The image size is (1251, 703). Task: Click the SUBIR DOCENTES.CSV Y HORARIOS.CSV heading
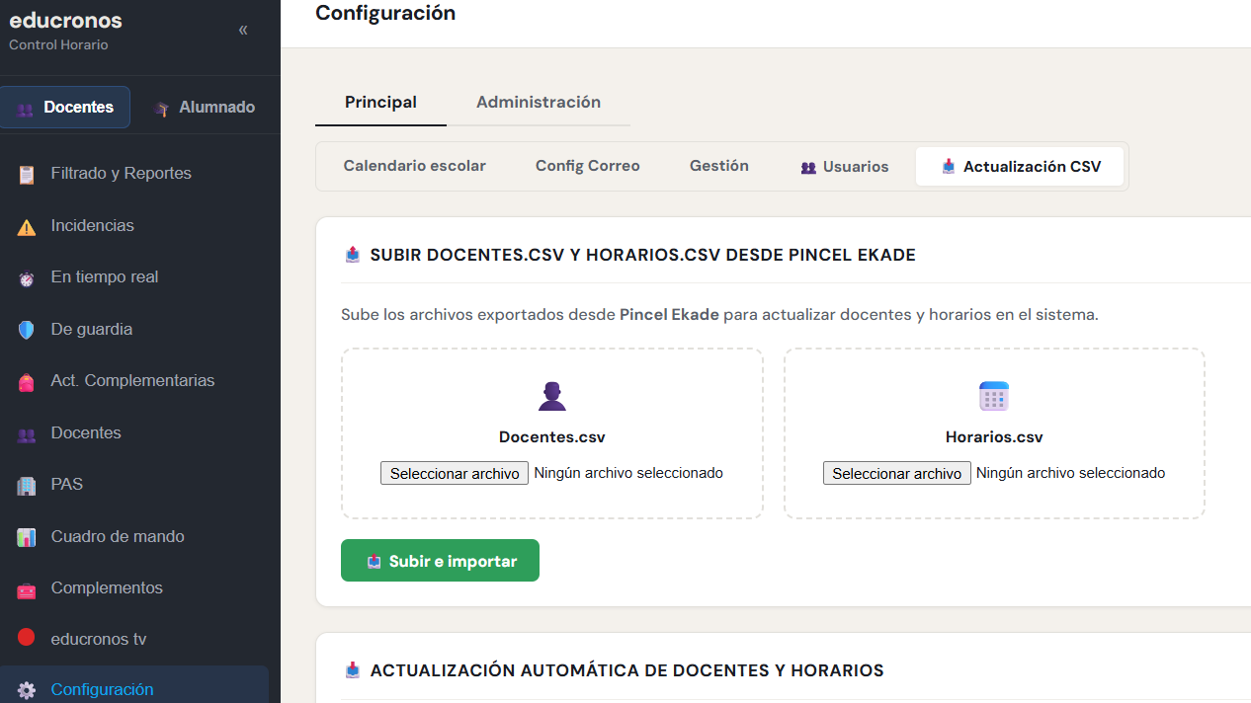(x=643, y=255)
